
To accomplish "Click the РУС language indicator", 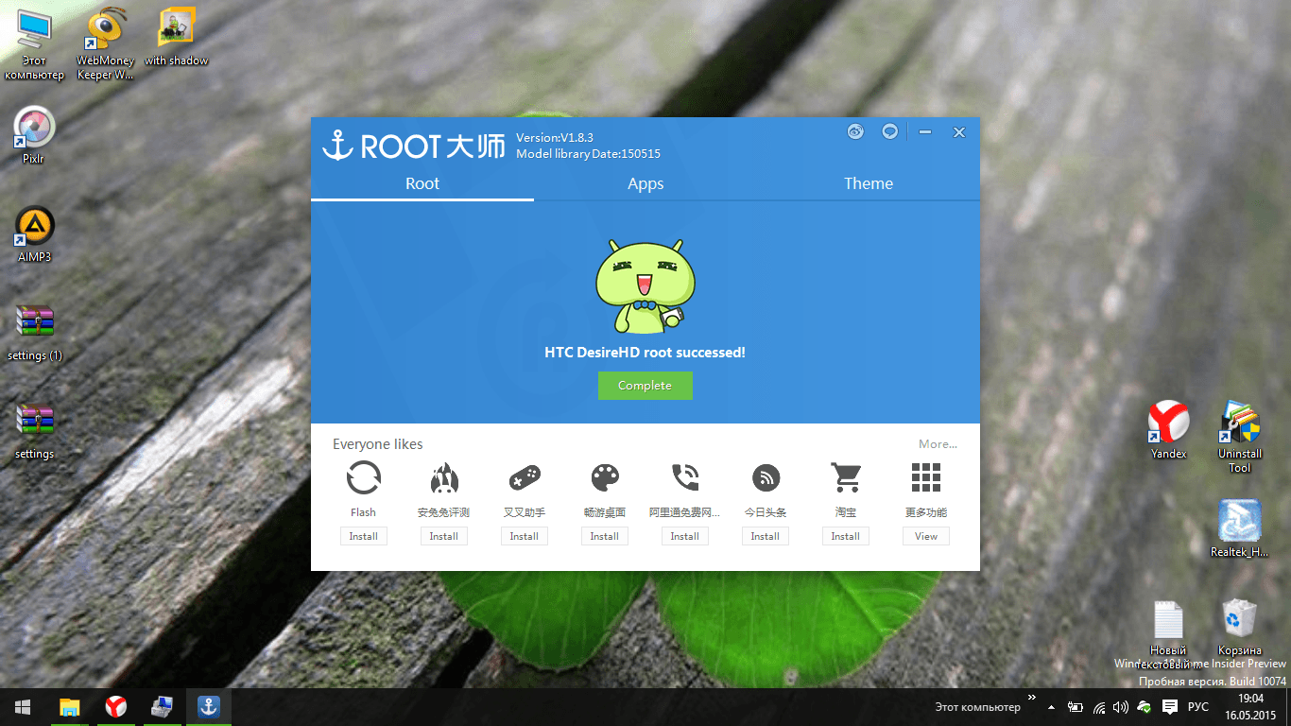I will [x=1197, y=707].
